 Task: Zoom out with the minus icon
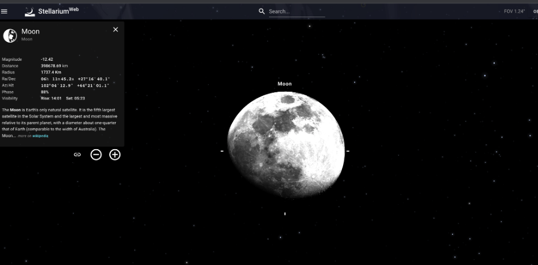point(96,154)
